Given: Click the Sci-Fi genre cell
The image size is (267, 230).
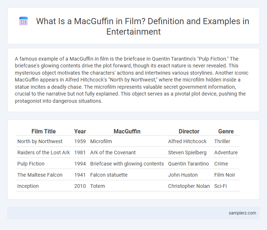Looking at the screenshot, I should [226, 186].
